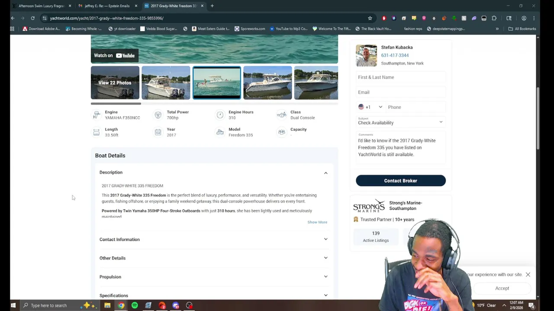Click Phone input field
The height and width of the screenshot is (311, 554).
[415, 107]
